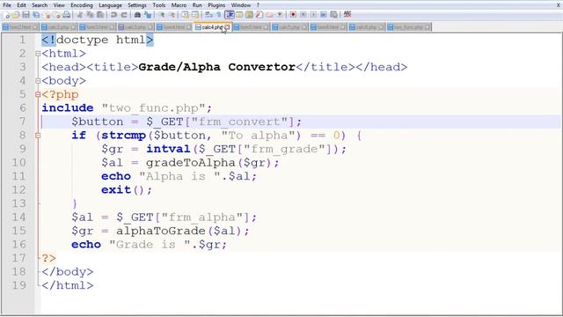Open the Encoding menu

82,5
